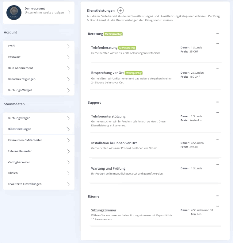233x243 pixels.
Task: Click the Mehrsprachig badge beside Beratung
Action: [x=113, y=34]
